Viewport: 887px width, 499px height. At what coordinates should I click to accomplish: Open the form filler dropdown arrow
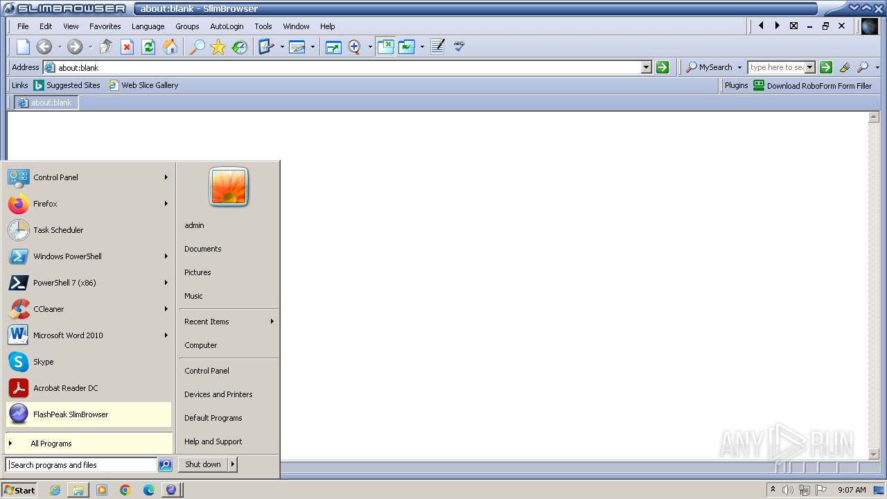click(282, 47)
